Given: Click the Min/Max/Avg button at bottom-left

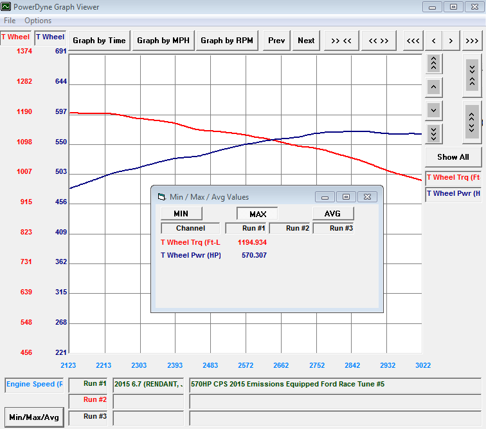Looking at the screenshot, I should coord(34,417).
